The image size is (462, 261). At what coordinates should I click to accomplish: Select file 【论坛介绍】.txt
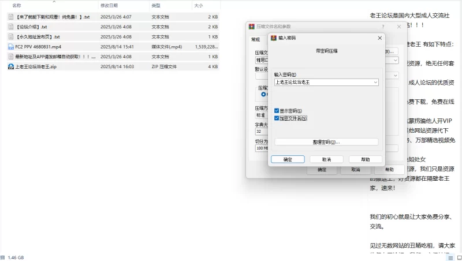point(31,27)
